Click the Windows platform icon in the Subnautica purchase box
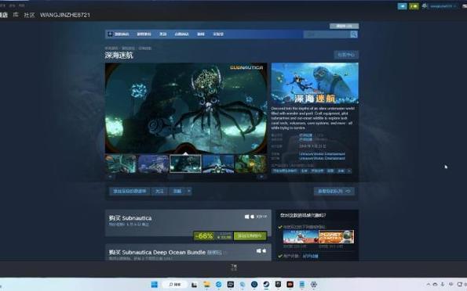Screen dimensions: 467x291 click(246, 217)
